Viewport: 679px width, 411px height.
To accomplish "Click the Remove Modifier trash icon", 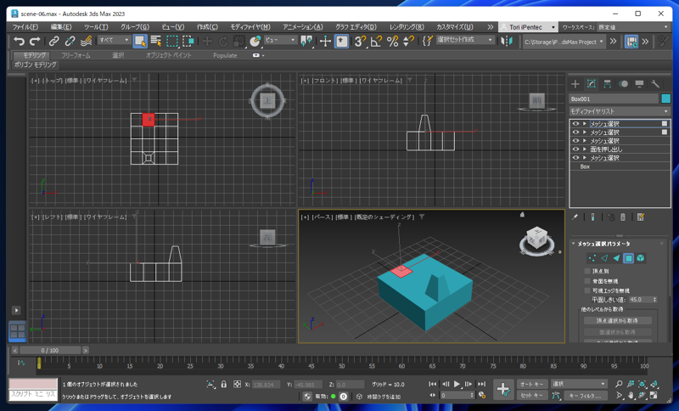I will (x=623, y=217).
